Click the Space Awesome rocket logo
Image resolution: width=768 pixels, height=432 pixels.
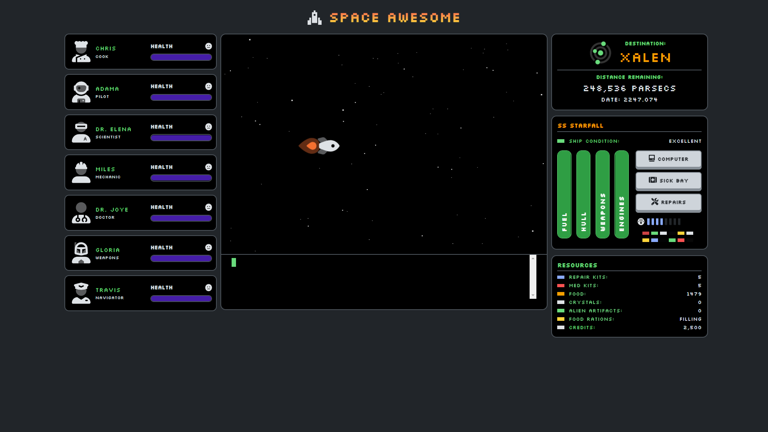[x=314, y=18]
